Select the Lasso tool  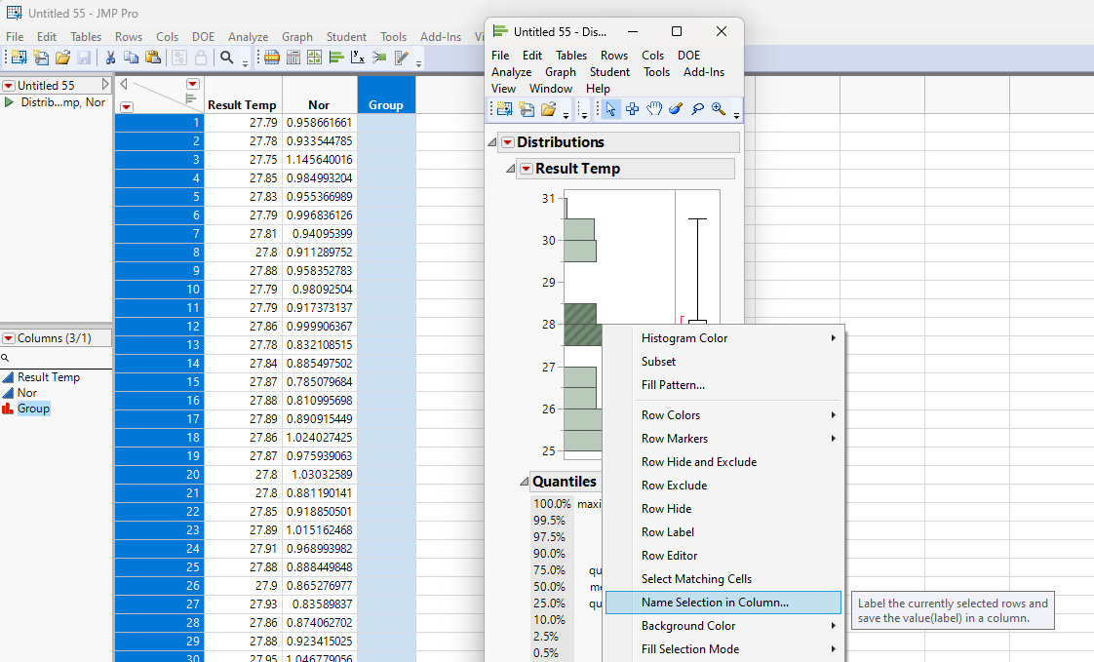(x=697, y=109)
